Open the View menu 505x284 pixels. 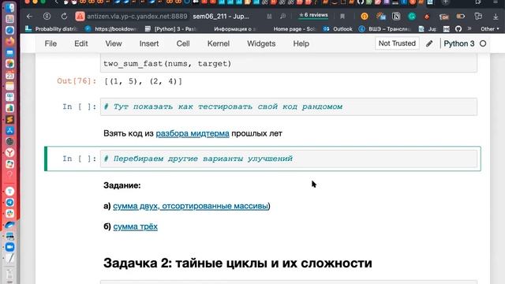point(114,43)
